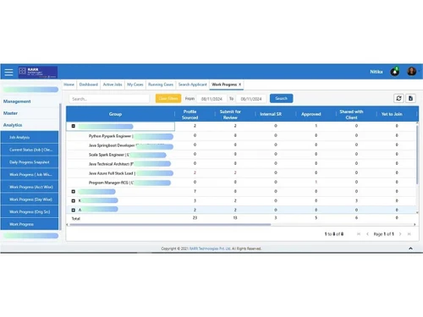The height and width of the screenshot is (317, 423).
Task: Open the hamburger navigation menu
Action: point(8,72)
